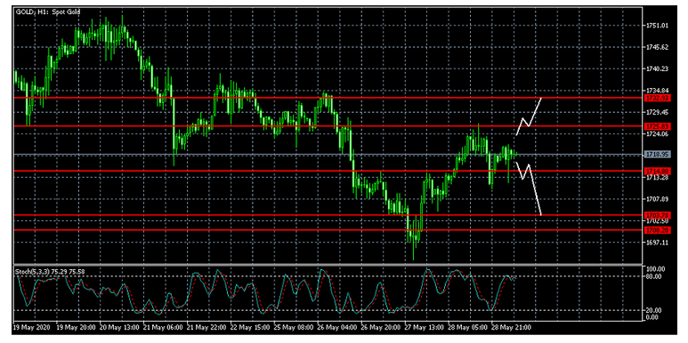Select the red 1700.20 level tag
This screenshot has height=343, width=688.
657,229
